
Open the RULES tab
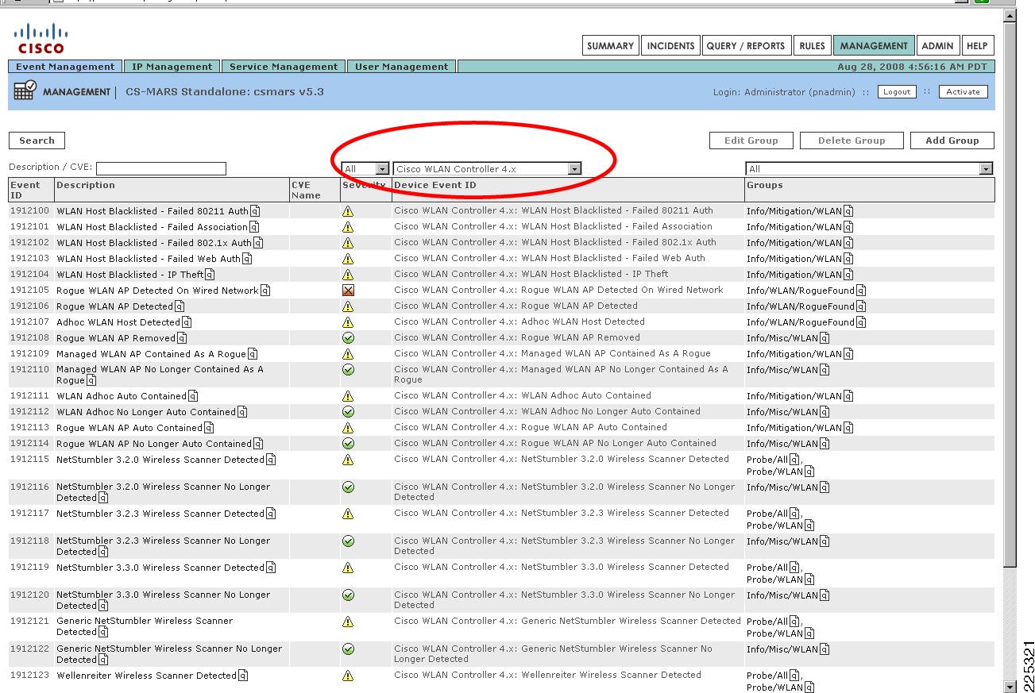pos(812,46)
